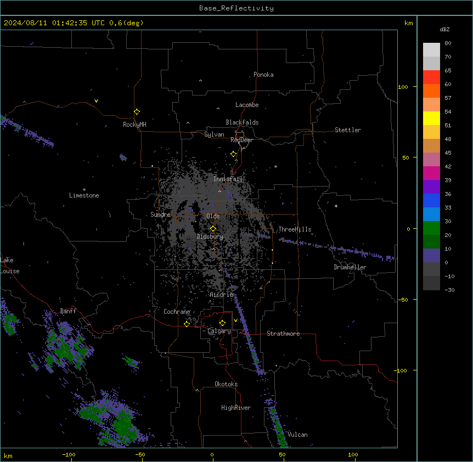Viewport: 473px width, 462px height.
Task: Select the Lacombe city label
Action: point(247,105)
